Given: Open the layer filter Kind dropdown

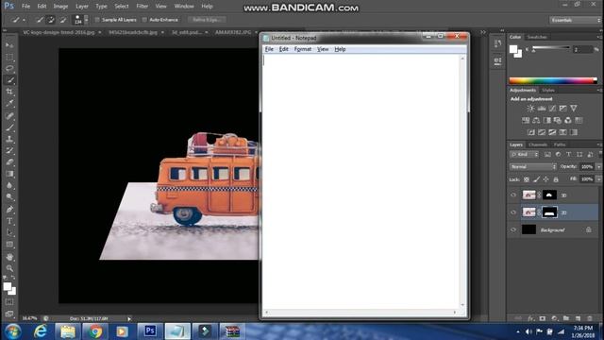Looking at the screenshot, I should 524,155.
